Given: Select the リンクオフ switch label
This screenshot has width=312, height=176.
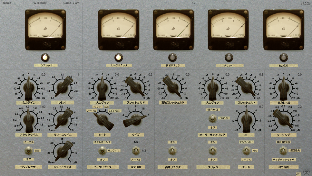Looking at the screenshot, I should click(114, 151).
